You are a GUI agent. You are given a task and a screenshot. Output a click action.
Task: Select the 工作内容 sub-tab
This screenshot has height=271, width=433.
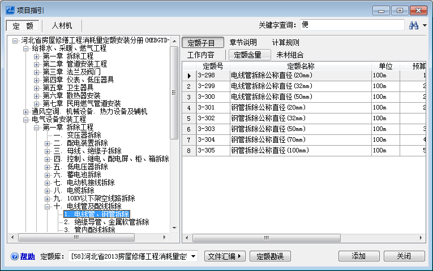[x=200, y=55]
